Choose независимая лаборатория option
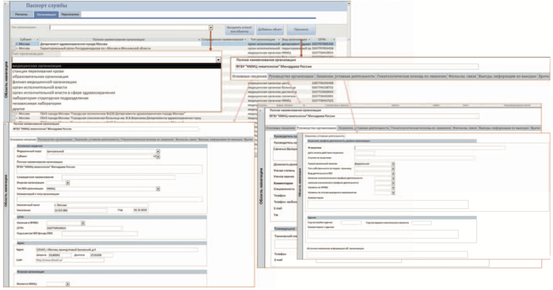553x290 pixels. coord(116,104)
